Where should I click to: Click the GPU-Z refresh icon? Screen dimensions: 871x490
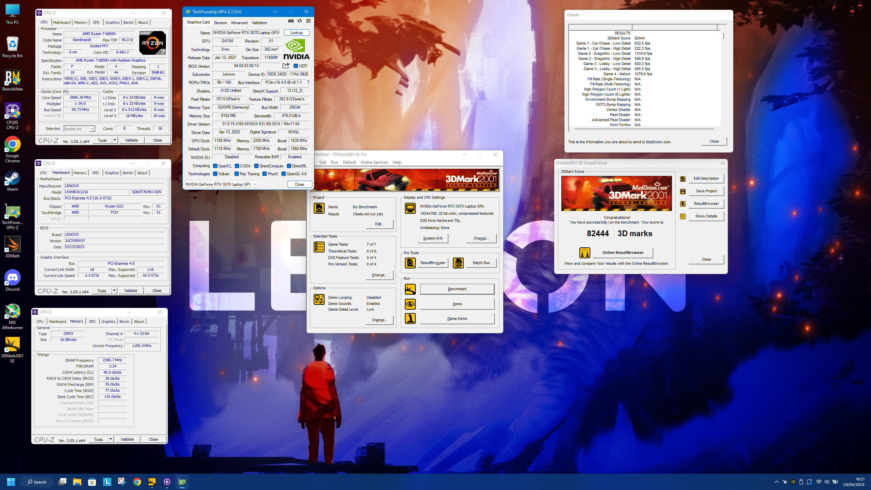pyautogui.click(x=299, y=21)
